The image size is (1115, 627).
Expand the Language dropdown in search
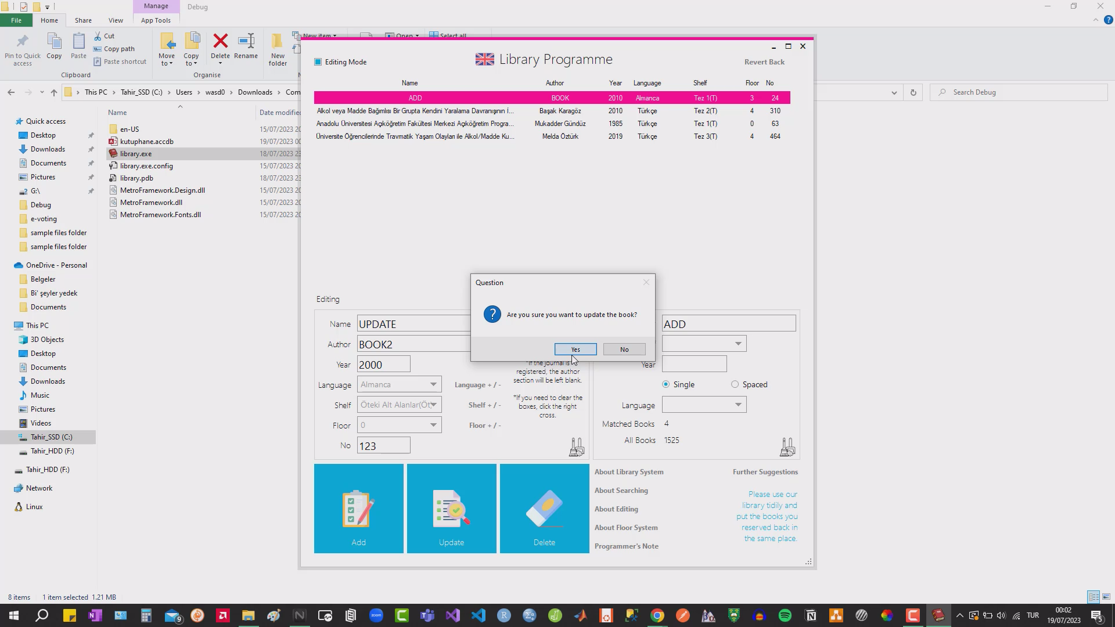point(738,404)
